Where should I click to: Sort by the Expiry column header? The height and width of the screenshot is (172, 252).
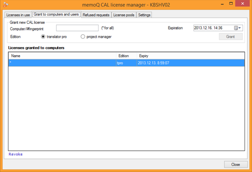[191, 56]
